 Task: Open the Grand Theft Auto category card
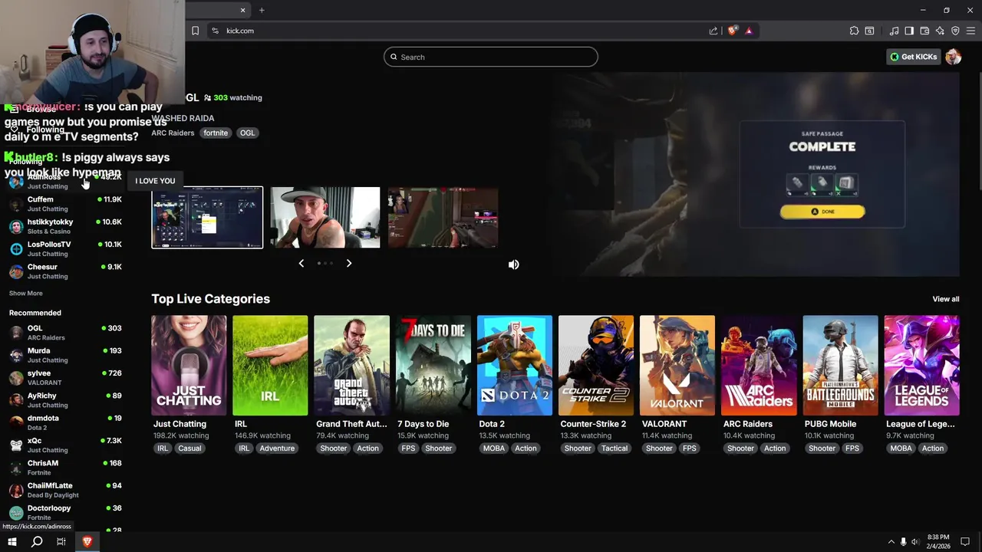pyautogui.click(x=351, y=366)
